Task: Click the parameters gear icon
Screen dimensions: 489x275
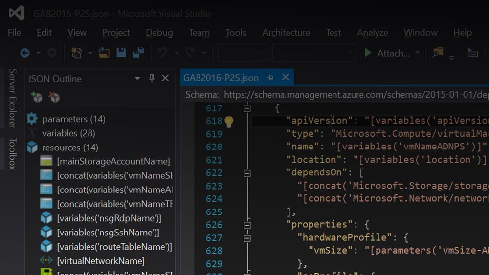Action: point(32,119)
